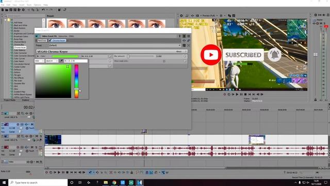Click the green Color swatch bar

click(x=65, y=56)
